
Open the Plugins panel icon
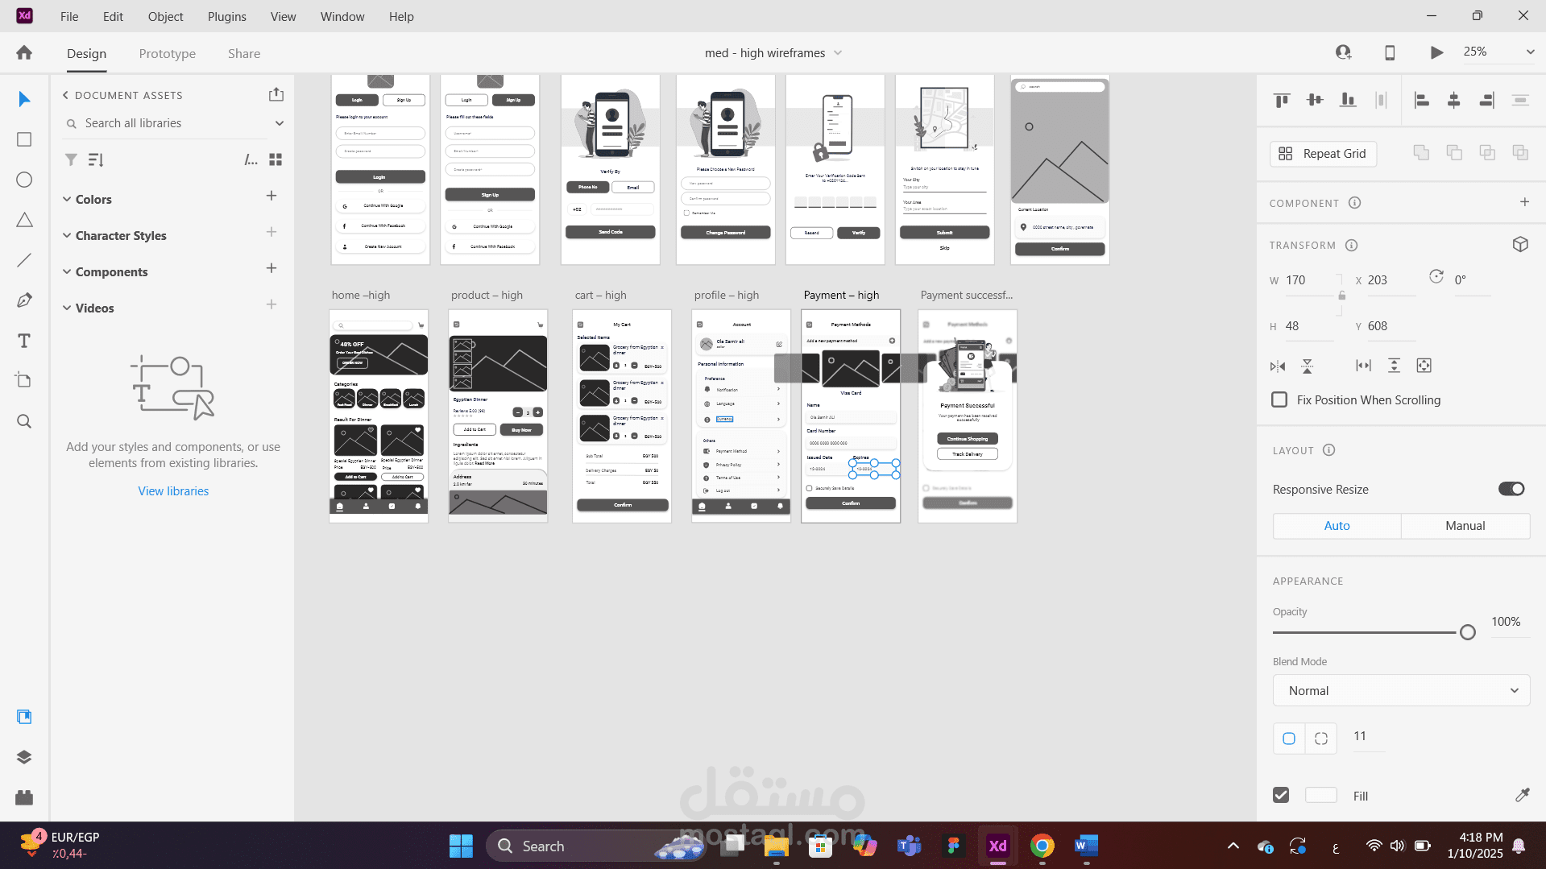pyautogui.click(x=24, y=797)
